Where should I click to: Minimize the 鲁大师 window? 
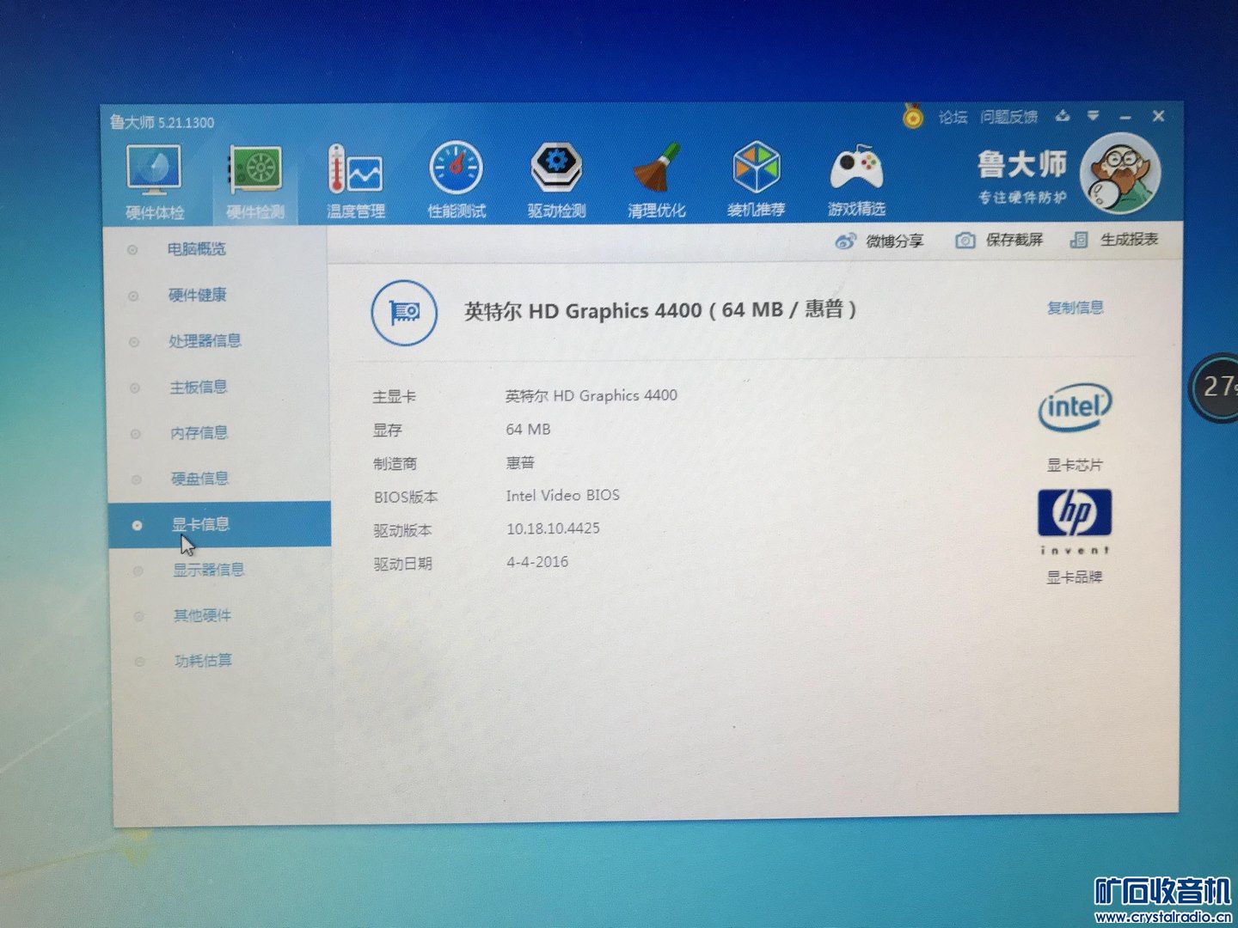[1125, 117]
